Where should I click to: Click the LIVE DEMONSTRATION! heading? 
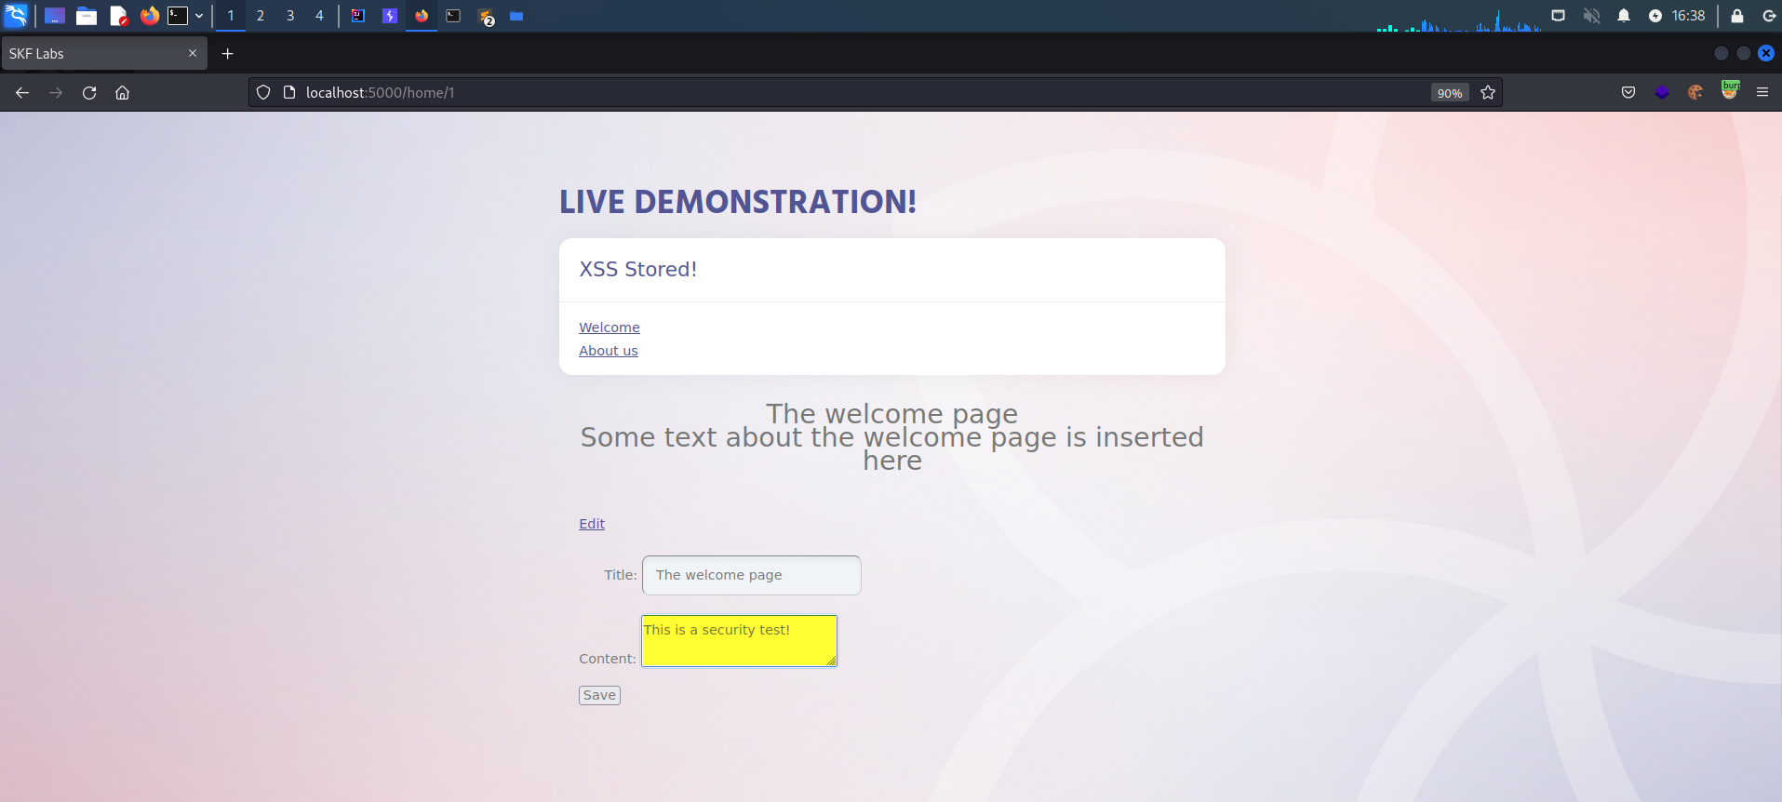(x=738, y=202)
